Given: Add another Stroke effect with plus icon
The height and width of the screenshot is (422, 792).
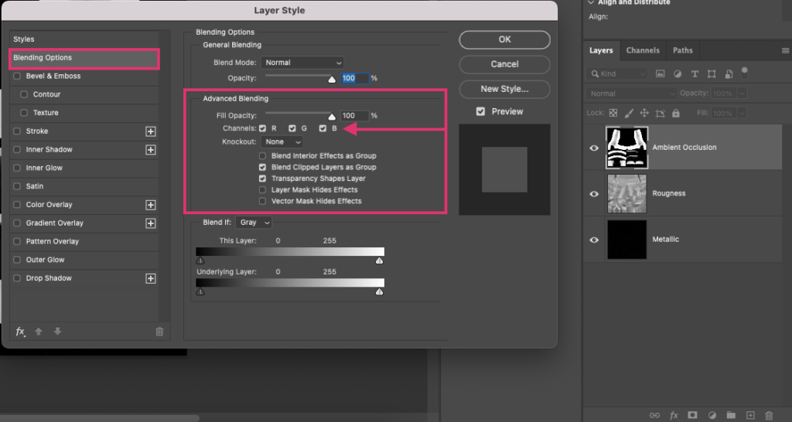Looking at the screenshot, I should coord(151,131).
